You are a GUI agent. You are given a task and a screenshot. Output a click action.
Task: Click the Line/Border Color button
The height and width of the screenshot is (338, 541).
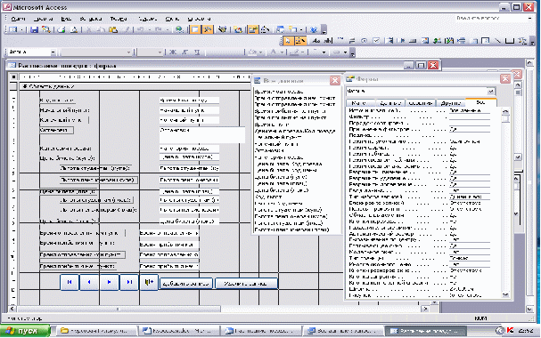[293, 52]
